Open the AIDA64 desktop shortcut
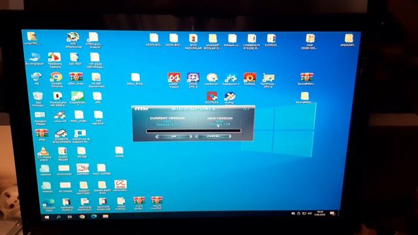This screenshot has height=235, width=418. pos(174,80)
